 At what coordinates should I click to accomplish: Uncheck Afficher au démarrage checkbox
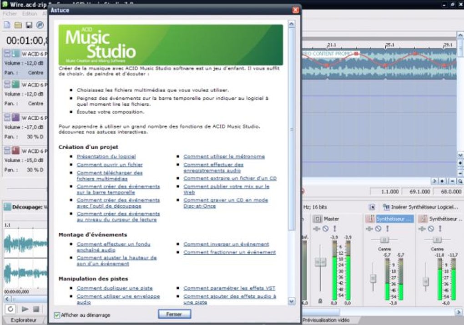click(57, 315)
